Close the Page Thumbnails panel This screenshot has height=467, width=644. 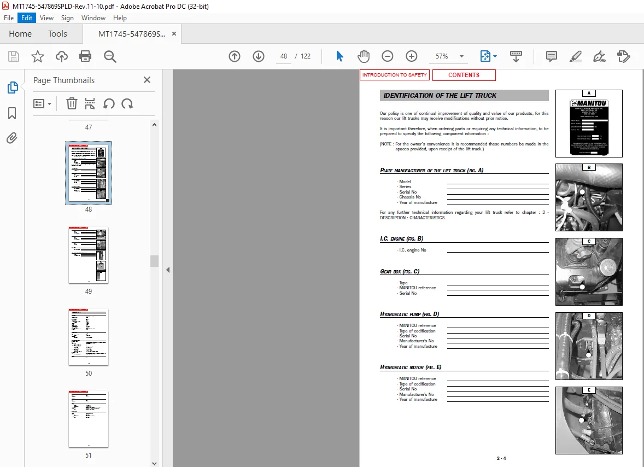tap(147, 80)
